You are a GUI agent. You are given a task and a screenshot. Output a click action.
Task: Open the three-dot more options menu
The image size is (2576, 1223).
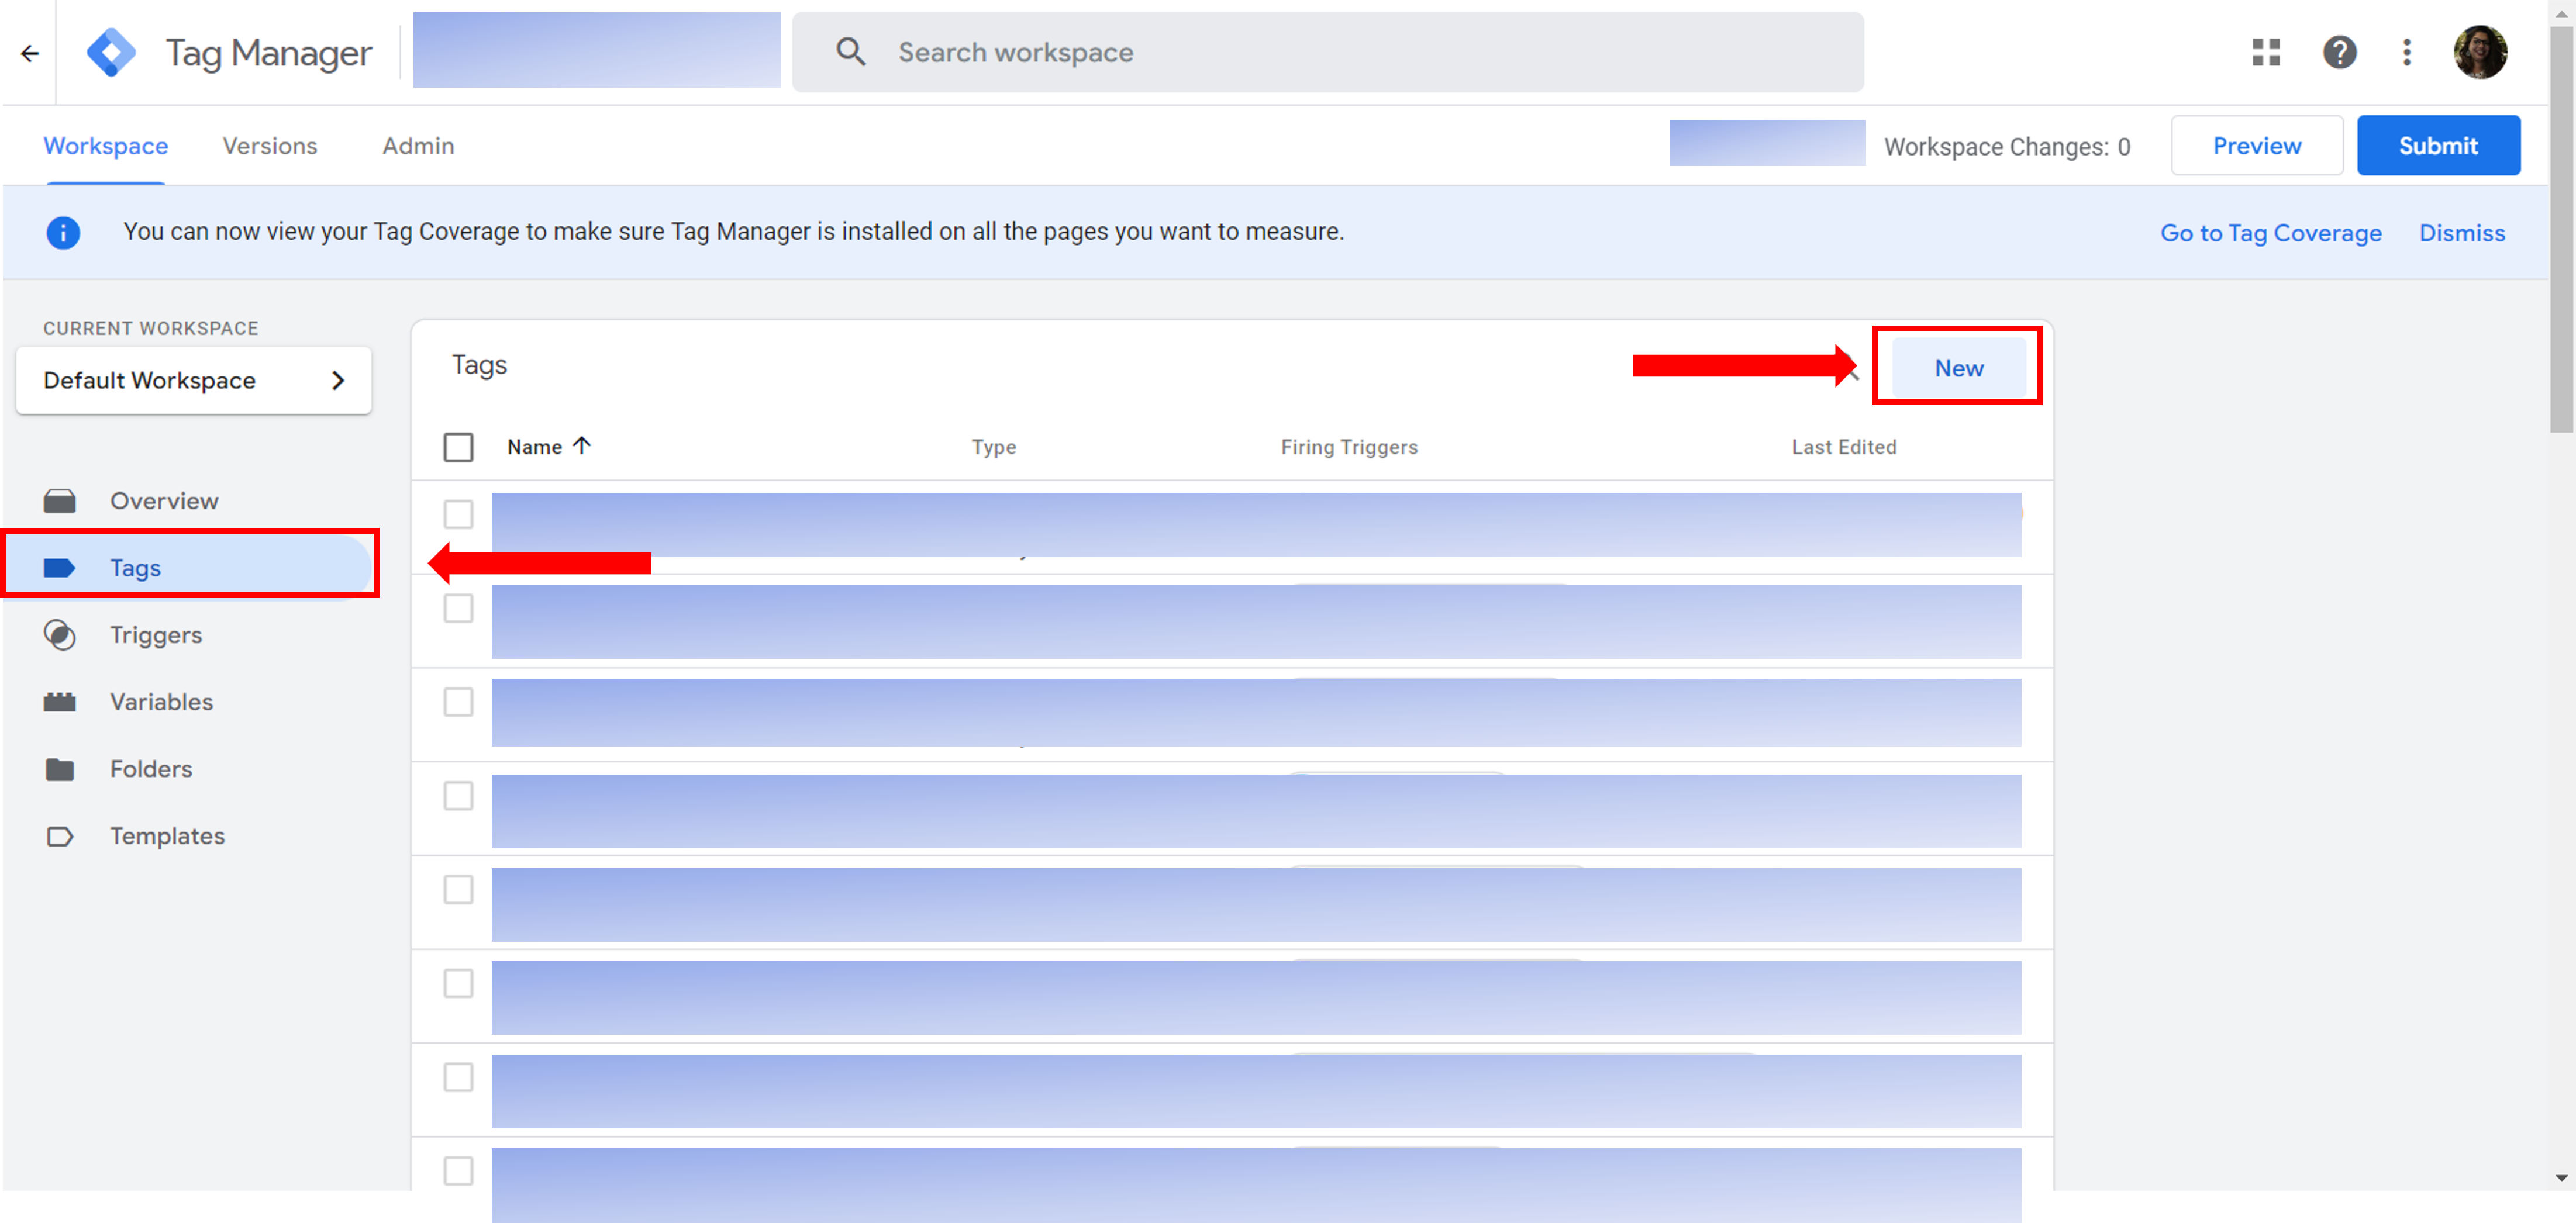(2407, 52)
